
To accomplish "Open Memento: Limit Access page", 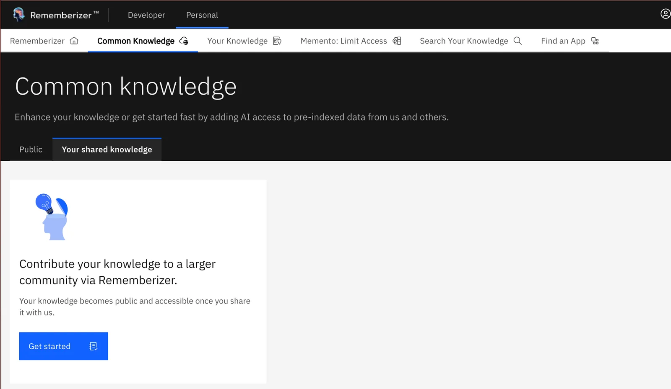I will click(351, 41).
